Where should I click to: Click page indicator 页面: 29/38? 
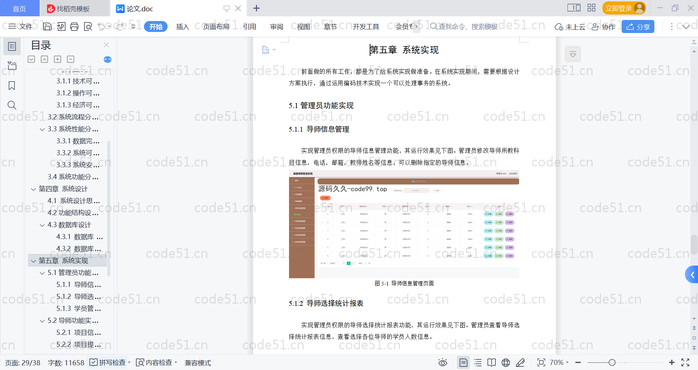[x=23, y=363]
